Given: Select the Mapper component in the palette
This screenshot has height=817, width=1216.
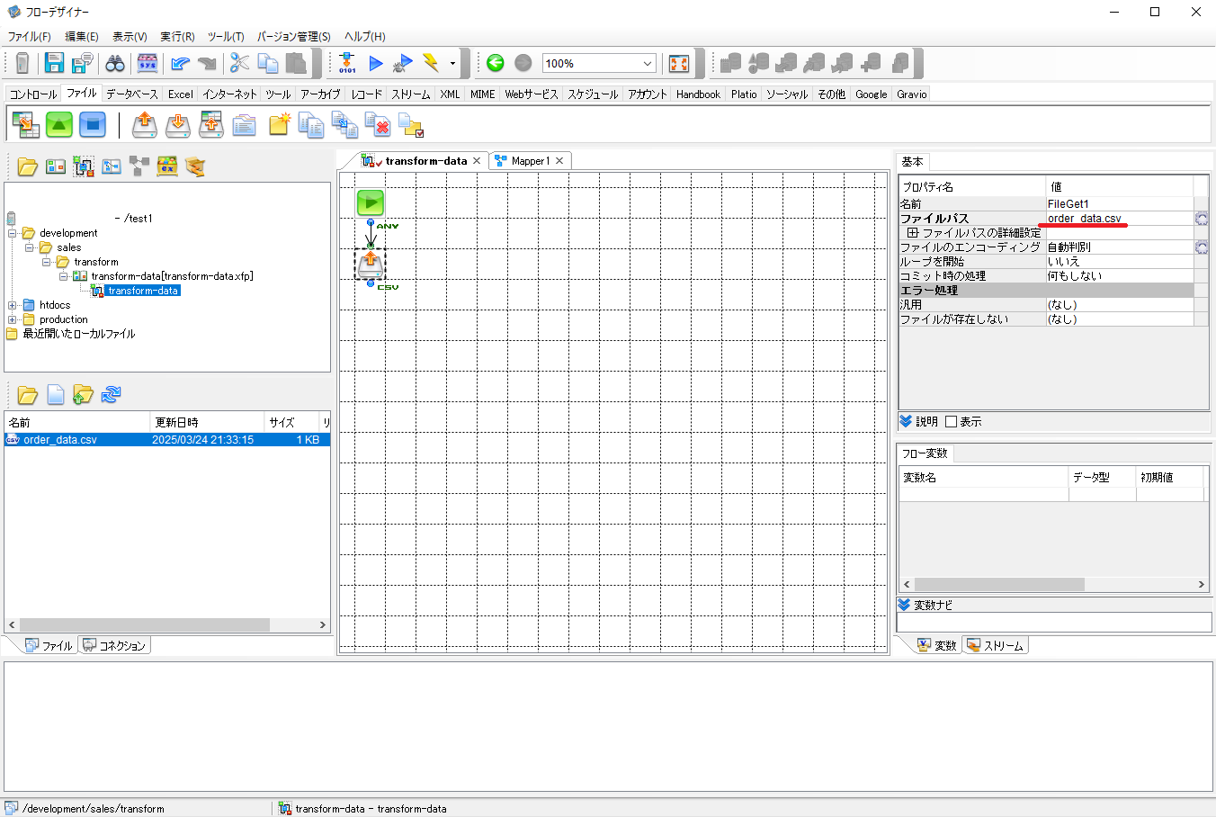Looking at the screenshot, I should click(x=25, y=124).
